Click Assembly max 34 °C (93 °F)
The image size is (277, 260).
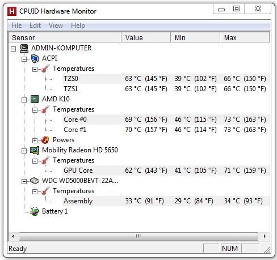tap(243, 201)
